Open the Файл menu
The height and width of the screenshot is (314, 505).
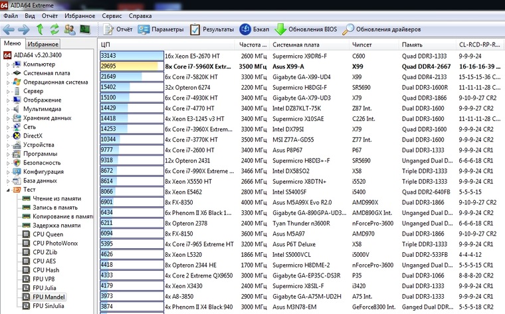click(x=11, y=16)
